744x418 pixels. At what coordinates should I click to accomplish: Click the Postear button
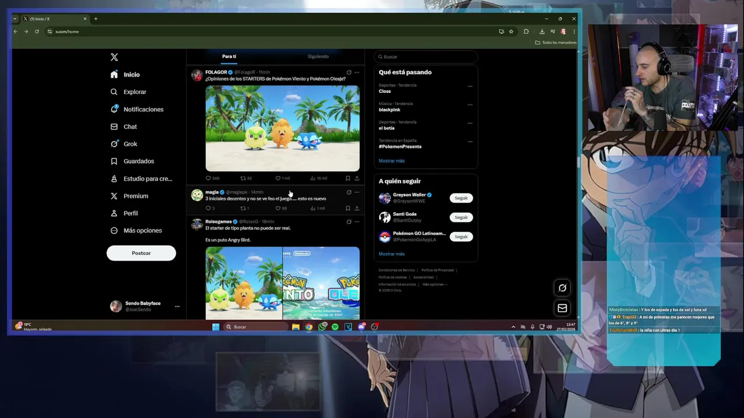(141, 253)
